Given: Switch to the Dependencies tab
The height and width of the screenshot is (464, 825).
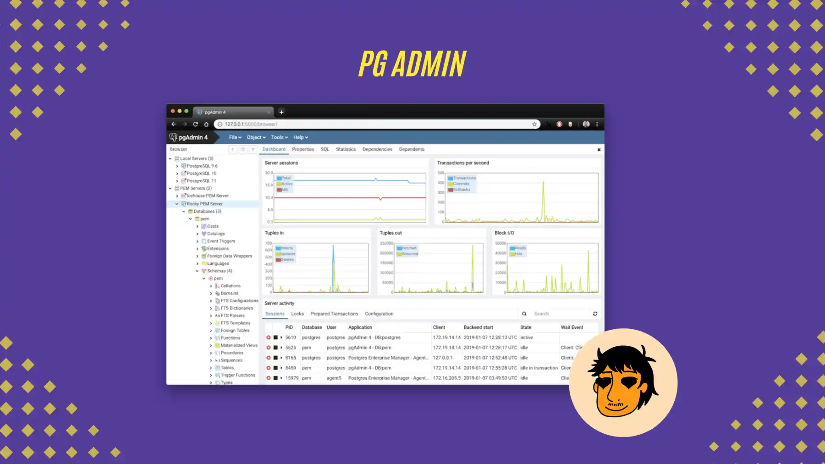Looking at the screenshot, I should point(377,149).
